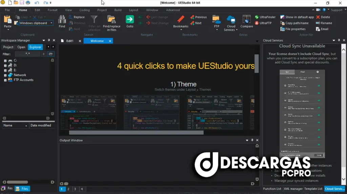Pin the Cloud Services panel
Image resolution: width=347 pixels, height=194 pixels.
(339, 41)
